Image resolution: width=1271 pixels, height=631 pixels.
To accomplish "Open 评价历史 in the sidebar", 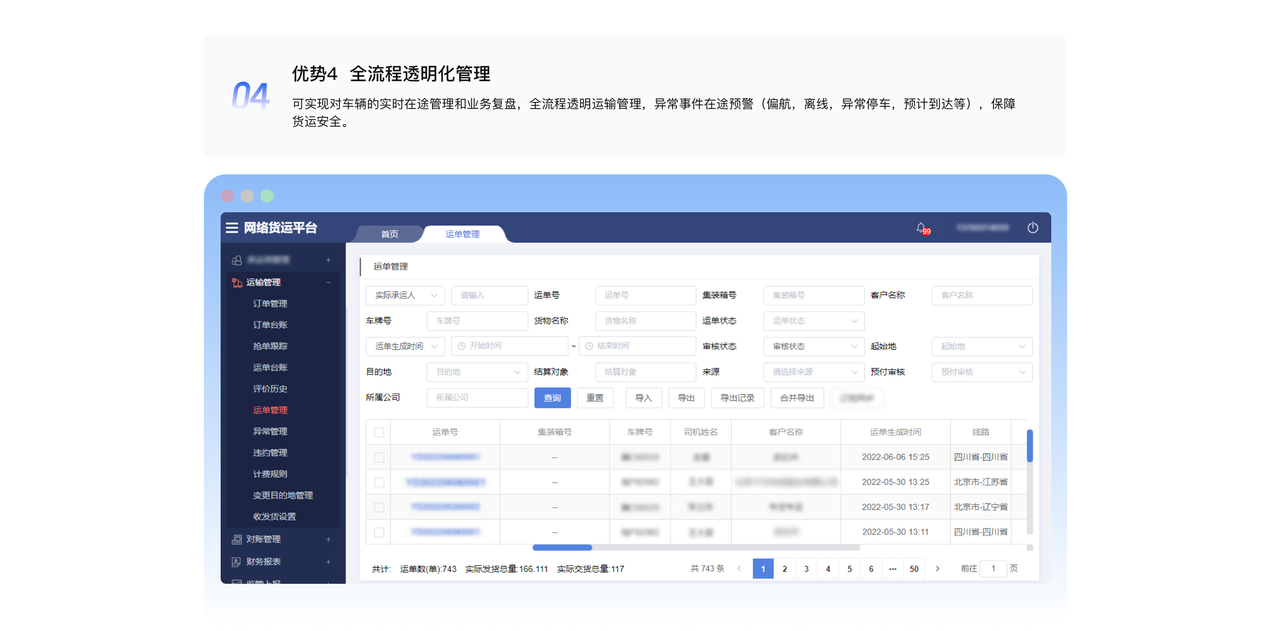I will [x=270, y=389].
